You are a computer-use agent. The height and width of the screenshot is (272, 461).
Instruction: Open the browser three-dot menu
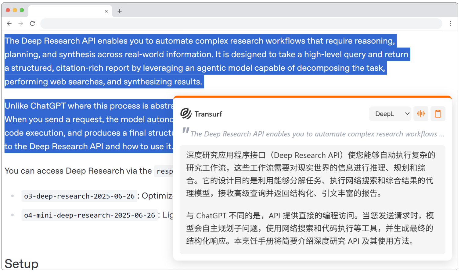point(450,23)
